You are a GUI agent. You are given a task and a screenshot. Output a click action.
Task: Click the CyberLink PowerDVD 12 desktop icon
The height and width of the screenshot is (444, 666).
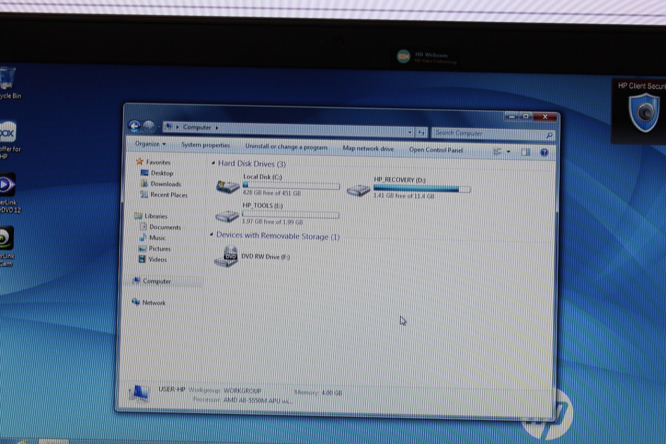(x=7, y=185)
